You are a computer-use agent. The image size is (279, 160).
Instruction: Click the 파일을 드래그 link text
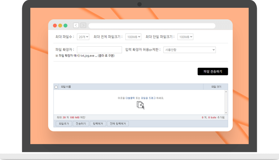pyautogui.click(x=148, y=98)
